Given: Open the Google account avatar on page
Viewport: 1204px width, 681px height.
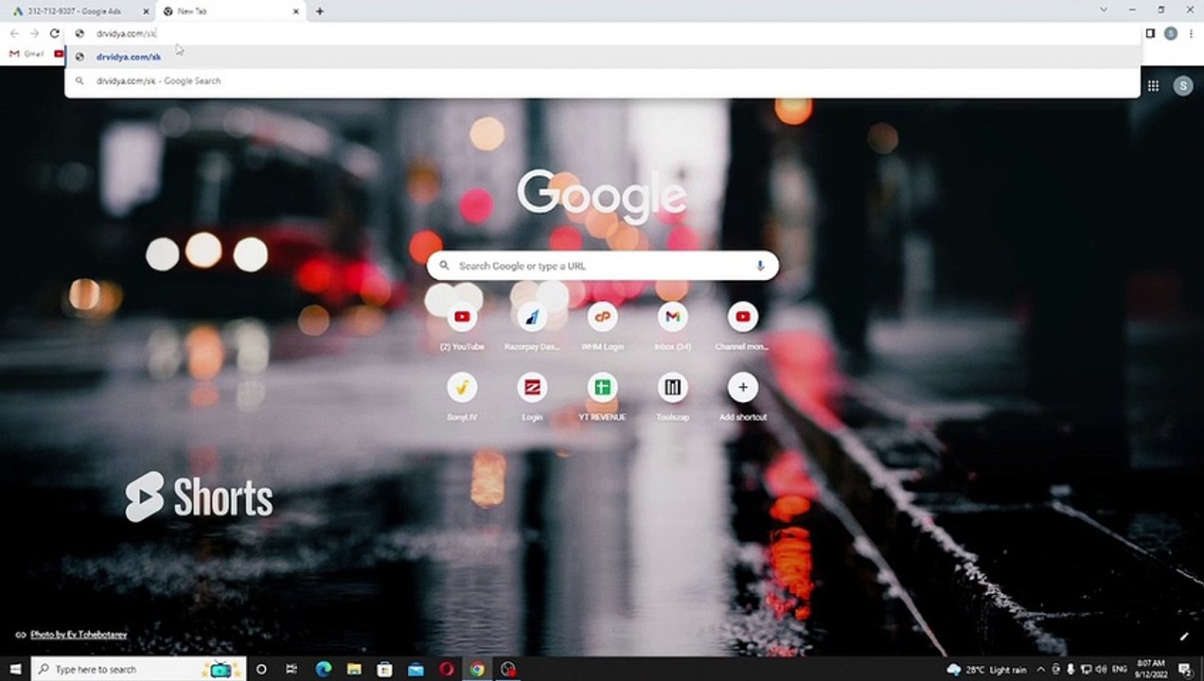Looking at the screenshot, I should point(1183,86).
